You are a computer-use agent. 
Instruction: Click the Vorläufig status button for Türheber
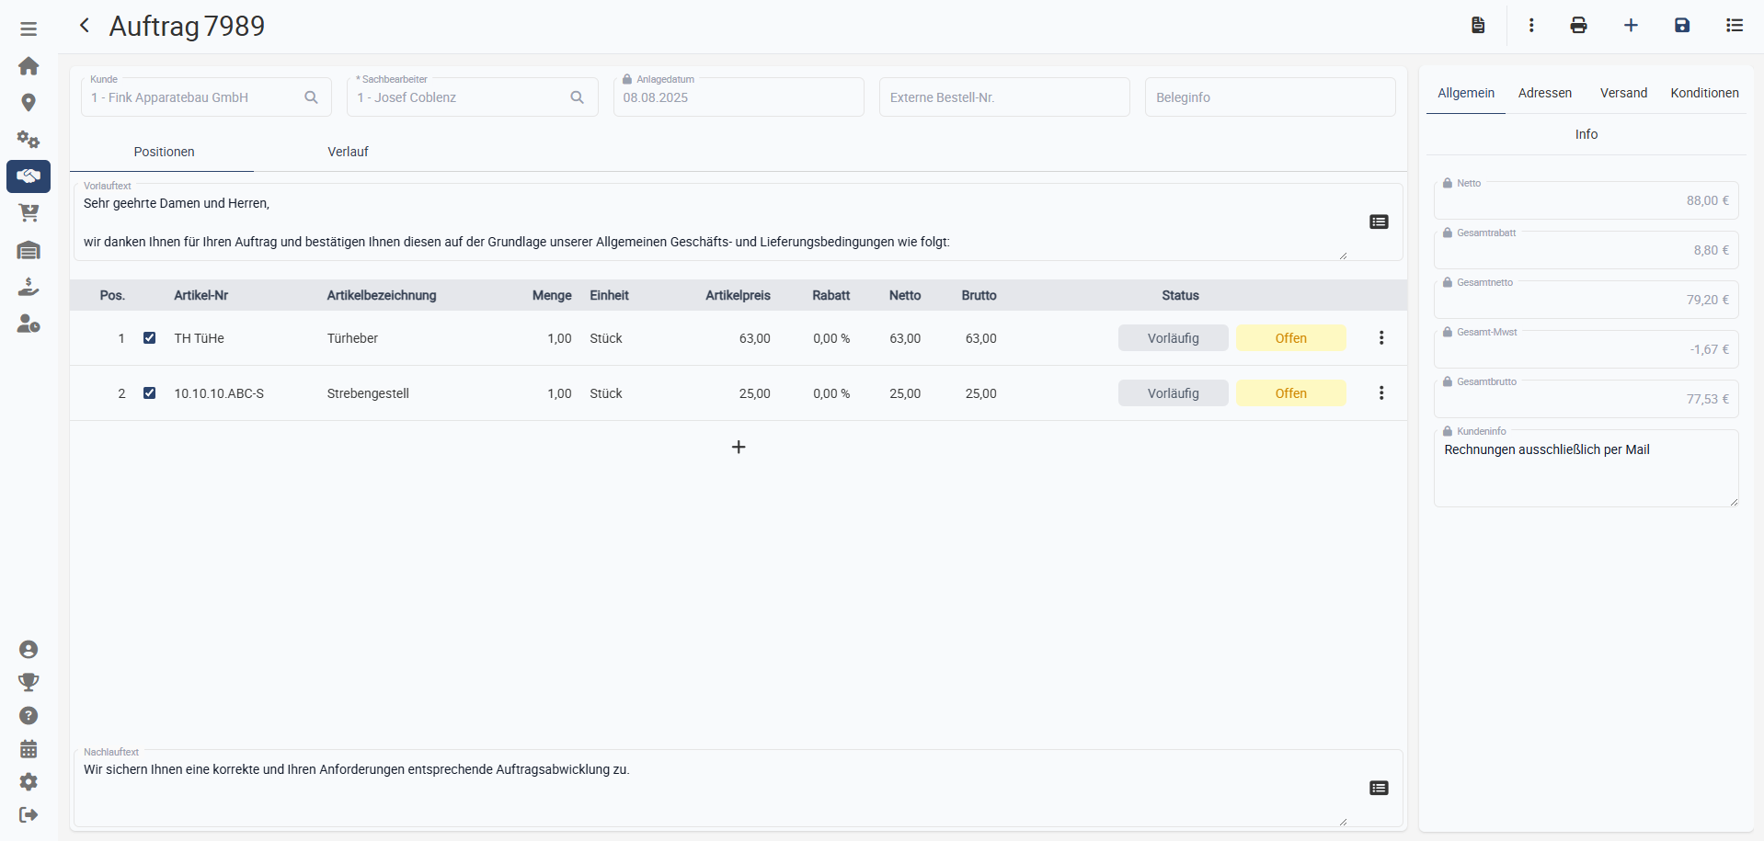point(1173,338)
